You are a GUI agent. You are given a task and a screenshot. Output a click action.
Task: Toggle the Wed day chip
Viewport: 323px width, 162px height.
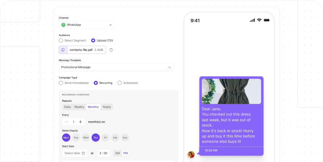coord(86,137)
